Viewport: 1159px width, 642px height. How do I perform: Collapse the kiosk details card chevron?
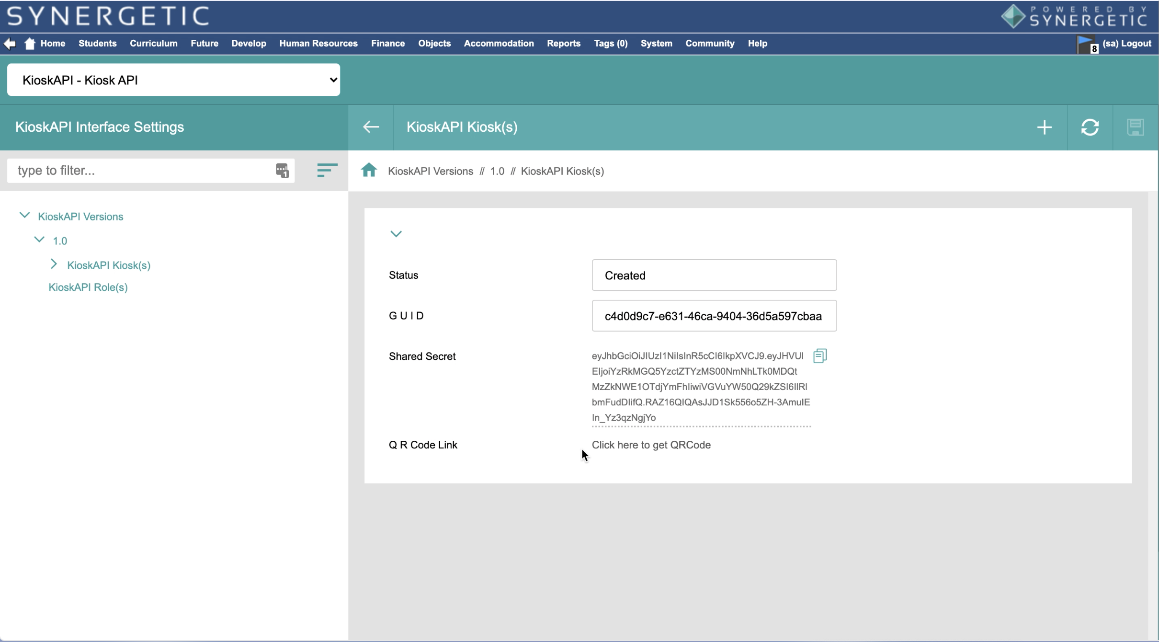(396, 234)
